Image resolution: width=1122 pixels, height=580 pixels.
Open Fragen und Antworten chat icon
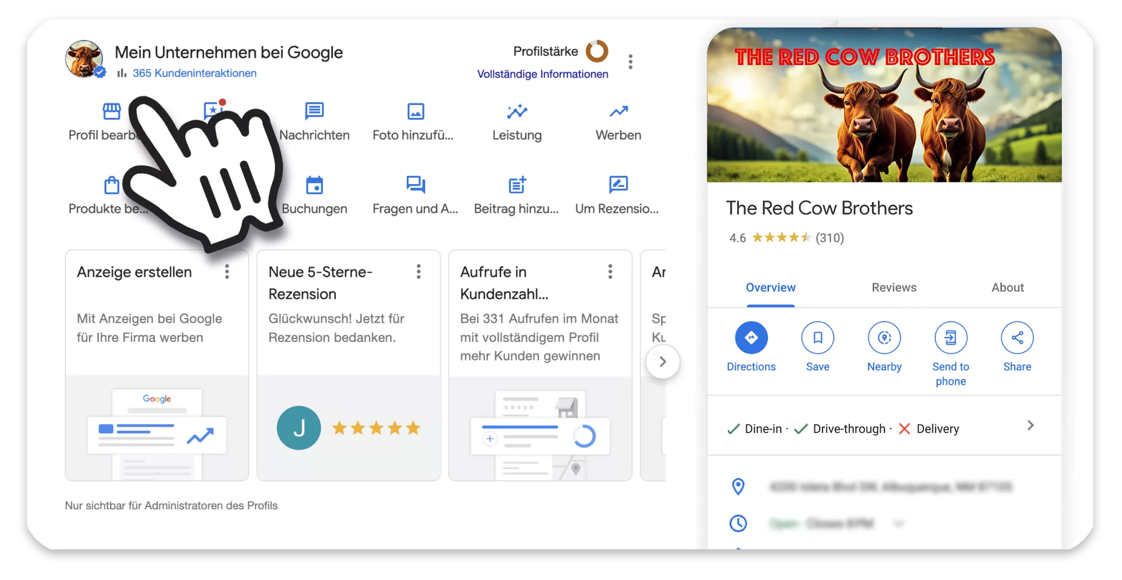tap(416, 185)
